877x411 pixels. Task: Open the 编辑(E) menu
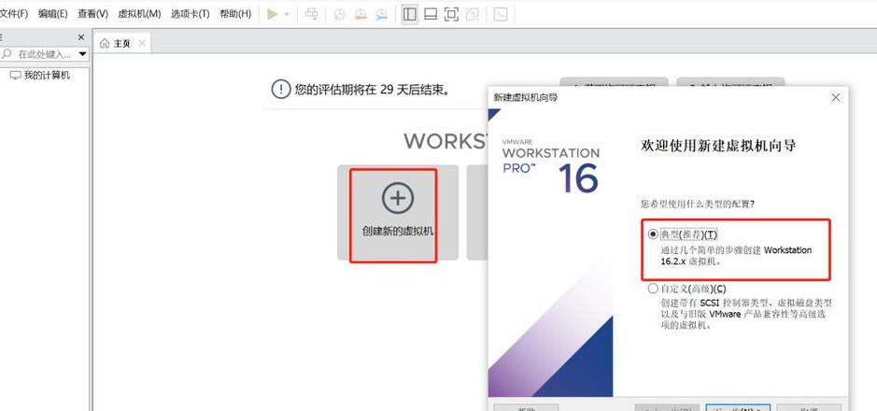click(52, 14)
